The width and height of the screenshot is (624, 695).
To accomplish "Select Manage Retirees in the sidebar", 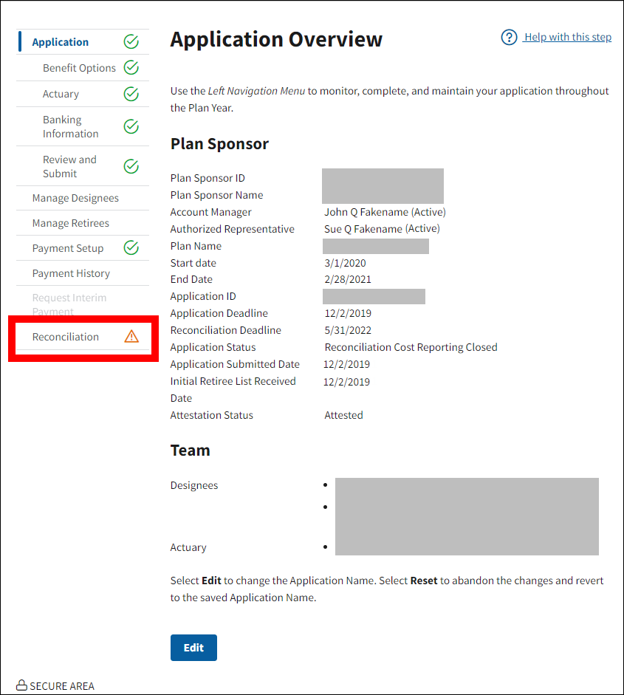I will tap(70, 223).
